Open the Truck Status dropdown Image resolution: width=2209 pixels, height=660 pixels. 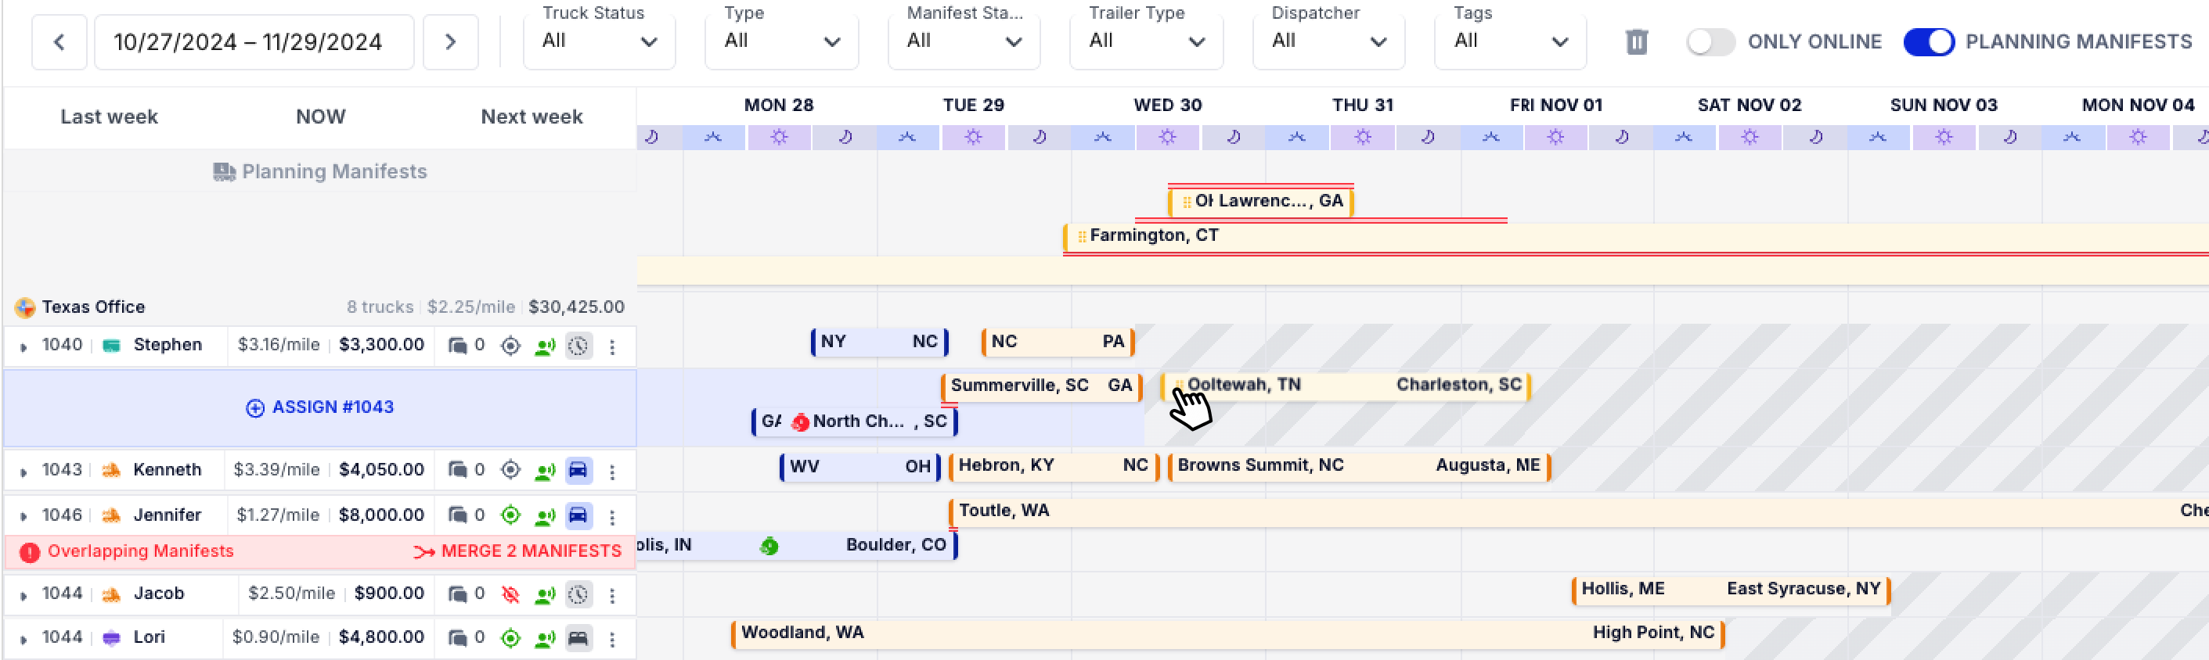tap(599, 41)
